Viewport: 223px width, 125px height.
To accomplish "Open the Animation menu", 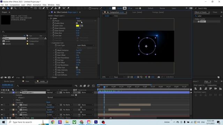I will 37,5.
